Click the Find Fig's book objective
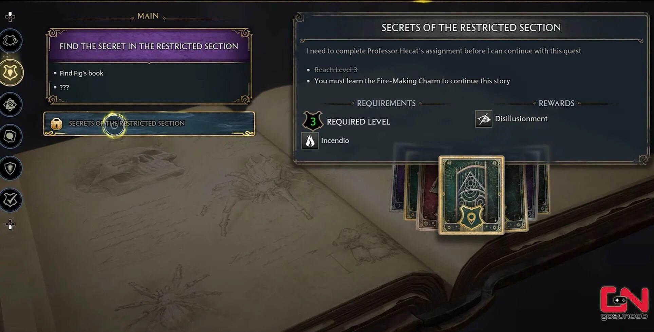This screenshot has height=332, width=654. coord(81,73)
